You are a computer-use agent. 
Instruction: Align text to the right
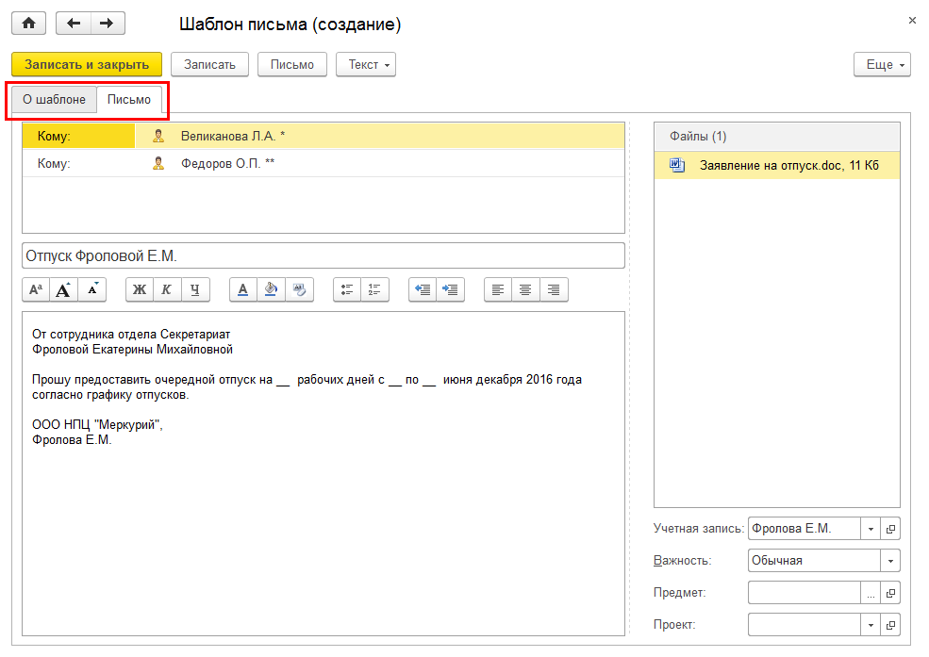pos(554,289)
